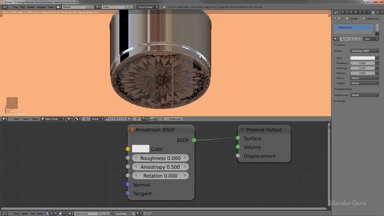The height and width of the screenshot is (216, 384).
Task: Click the screen layout browse icon
Action: [x=59, y=7]
